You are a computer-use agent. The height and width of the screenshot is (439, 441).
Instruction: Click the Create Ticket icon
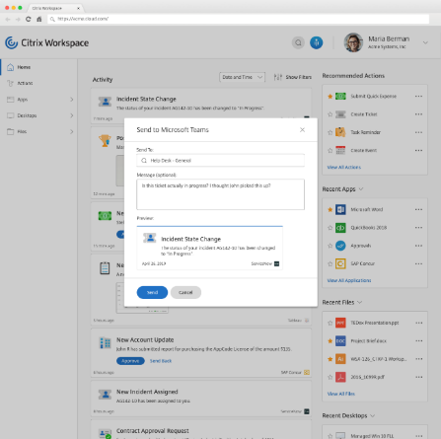coord(340,114)
